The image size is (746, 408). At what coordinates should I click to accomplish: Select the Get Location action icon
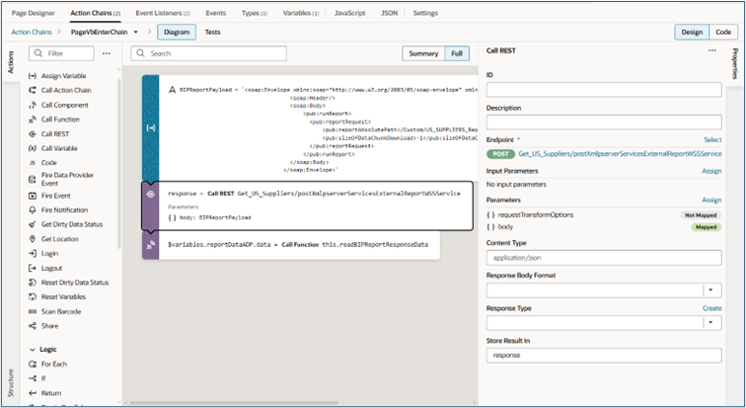tap(34, 239)
